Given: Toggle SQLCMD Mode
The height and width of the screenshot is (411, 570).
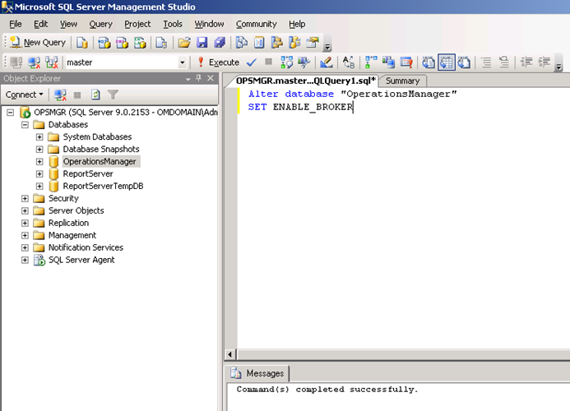Looking at the screenshot, I should click(406, 62).
